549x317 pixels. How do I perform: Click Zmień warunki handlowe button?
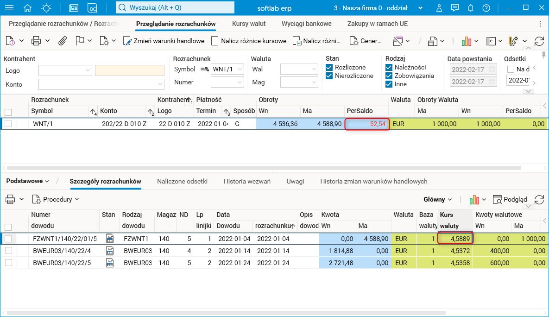point(164,41)
